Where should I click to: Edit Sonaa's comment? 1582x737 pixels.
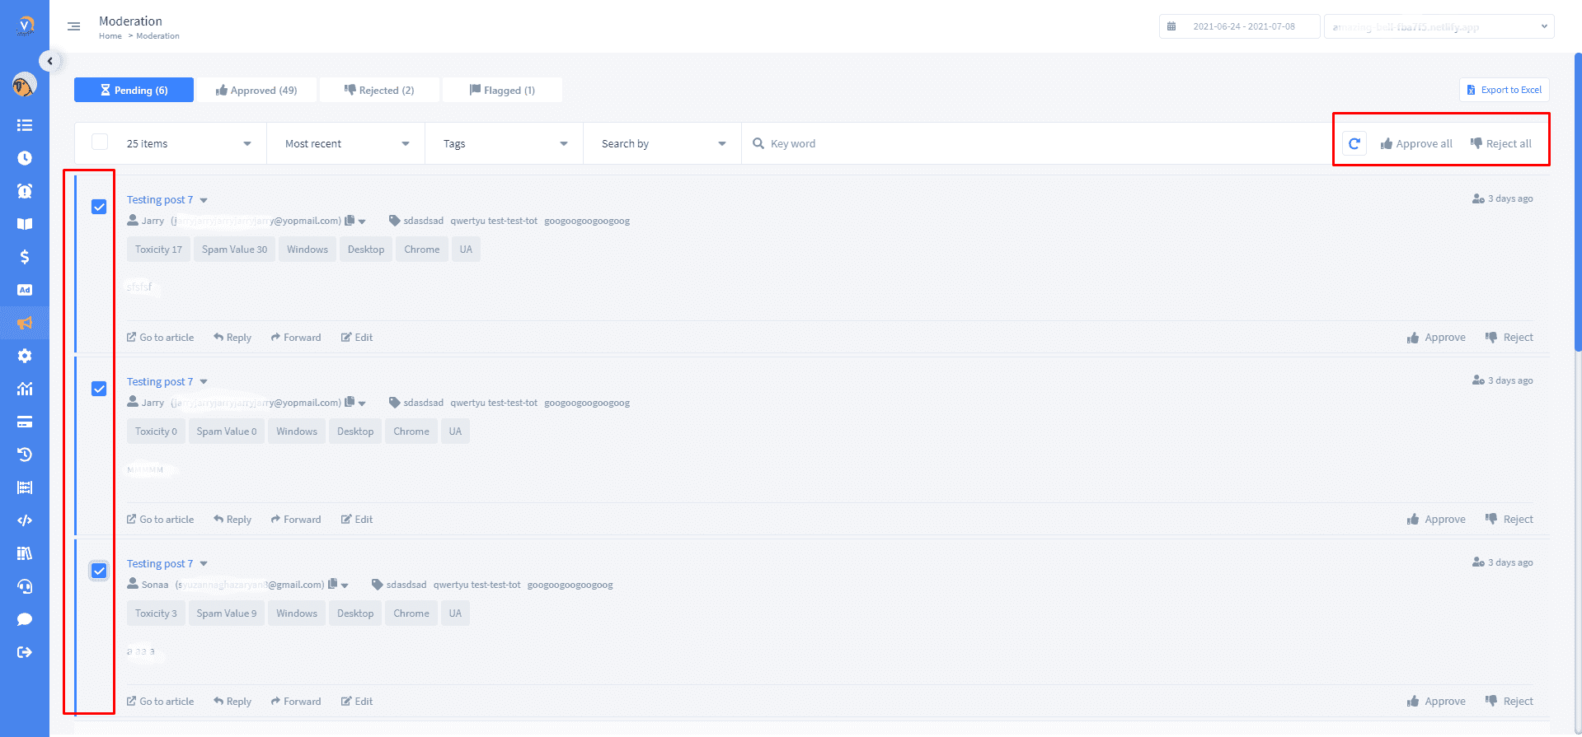point(357,702)
